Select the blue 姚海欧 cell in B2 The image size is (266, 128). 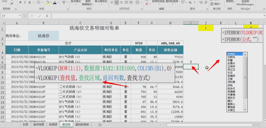click(43, 36)
